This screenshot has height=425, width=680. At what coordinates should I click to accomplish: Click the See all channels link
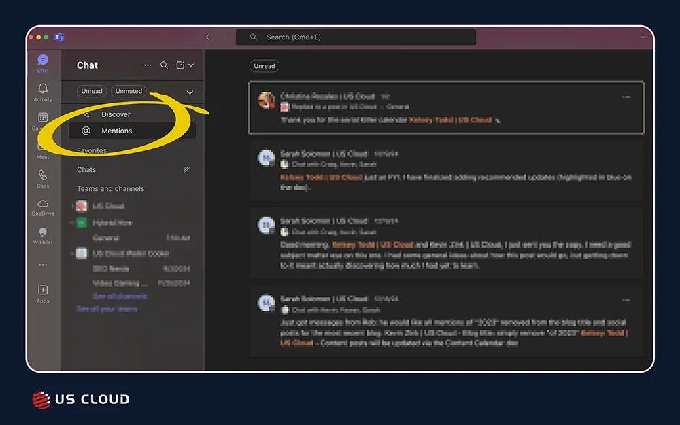(x=120, y=296)
